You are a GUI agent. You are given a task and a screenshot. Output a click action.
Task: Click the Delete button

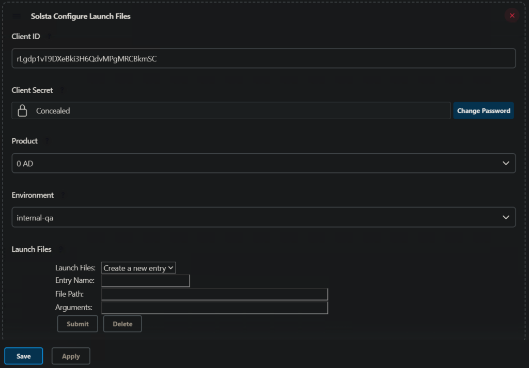[122, 324]
